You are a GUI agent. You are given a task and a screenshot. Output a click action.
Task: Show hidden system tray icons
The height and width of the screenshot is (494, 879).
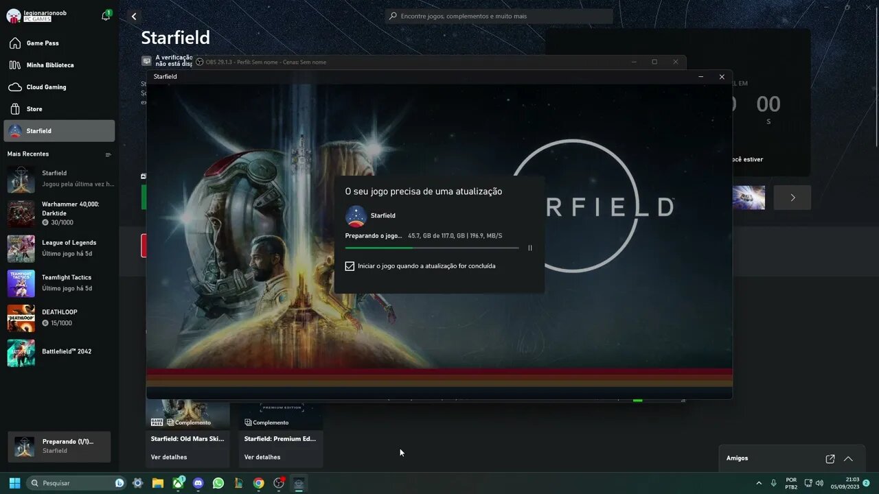[759, 483]
